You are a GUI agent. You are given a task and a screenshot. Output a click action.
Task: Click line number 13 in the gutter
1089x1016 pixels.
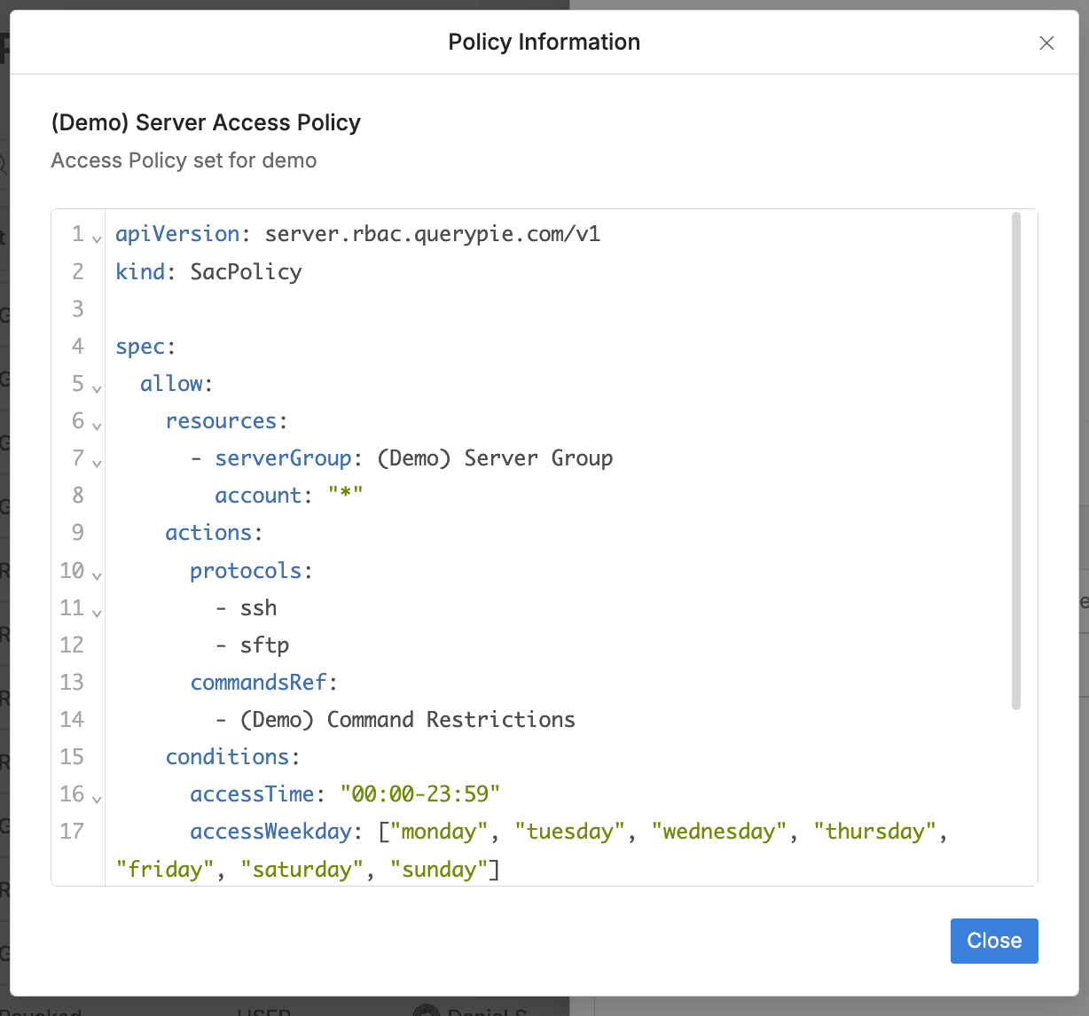tap(72, 683)
